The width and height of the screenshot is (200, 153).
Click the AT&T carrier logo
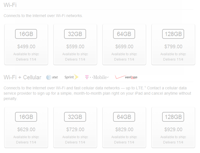[x=52, y=77]
